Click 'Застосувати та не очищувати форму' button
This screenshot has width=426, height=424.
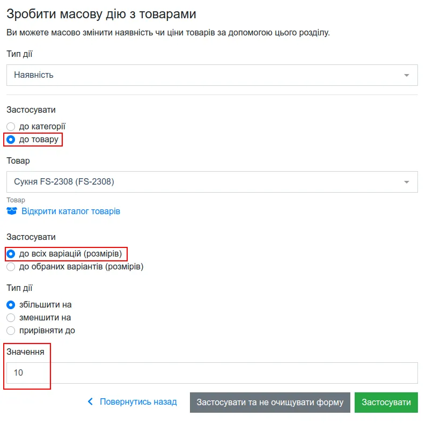[x=270, y=403]
